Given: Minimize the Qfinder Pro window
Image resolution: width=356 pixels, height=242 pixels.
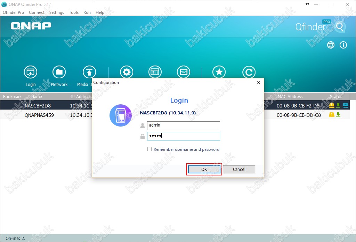Looking at the screenshot, I should pyautogui.click(x=316, y=4).
